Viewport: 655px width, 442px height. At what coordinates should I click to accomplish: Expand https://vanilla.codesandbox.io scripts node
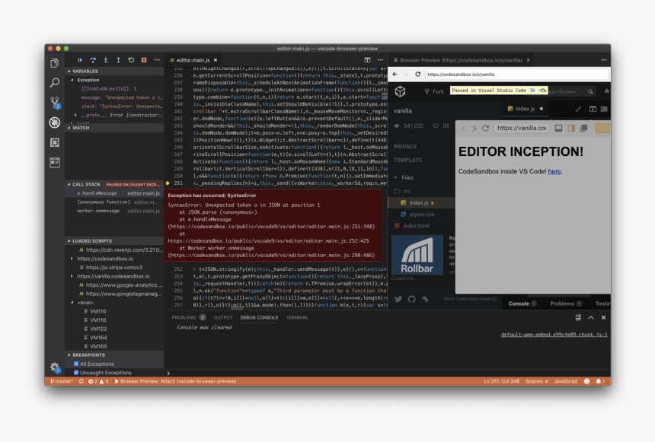coord(72,276)
